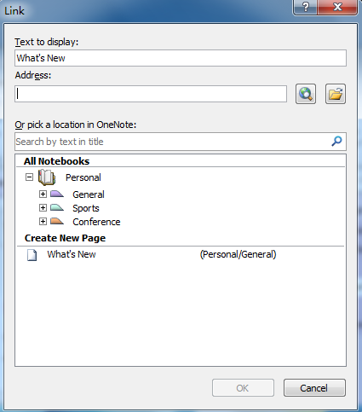Screen dimensions: 362x412
Task: Collapse the Personal notebook tree
Action: 29,177
